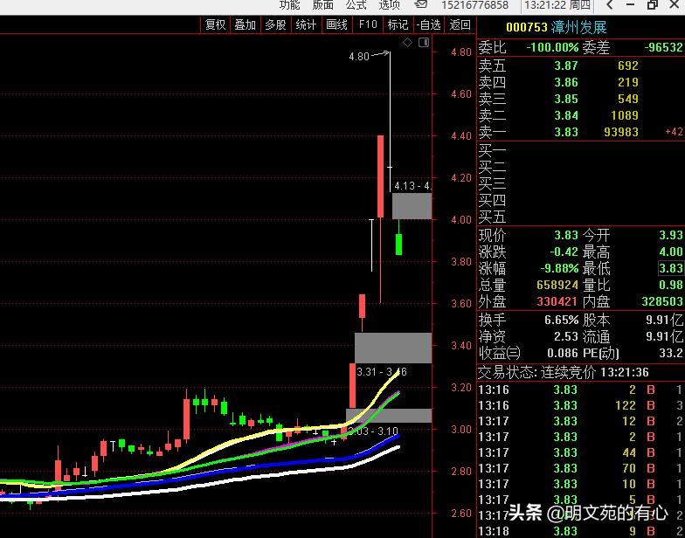Click the gray gap box labeled 4.13
The image size is (685, 538).
(x=412, y=206)
